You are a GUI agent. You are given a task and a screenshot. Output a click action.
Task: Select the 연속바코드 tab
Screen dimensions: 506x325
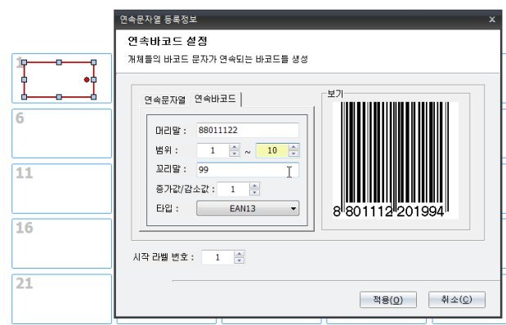215,99
